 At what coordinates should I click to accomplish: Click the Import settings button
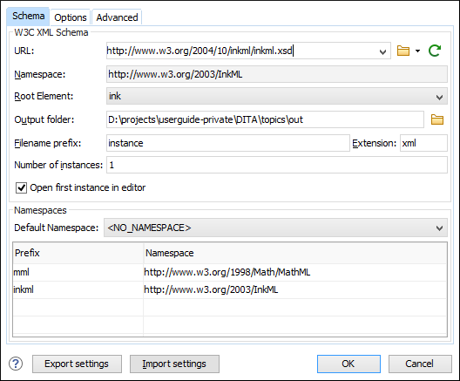(x=174, y=364)
